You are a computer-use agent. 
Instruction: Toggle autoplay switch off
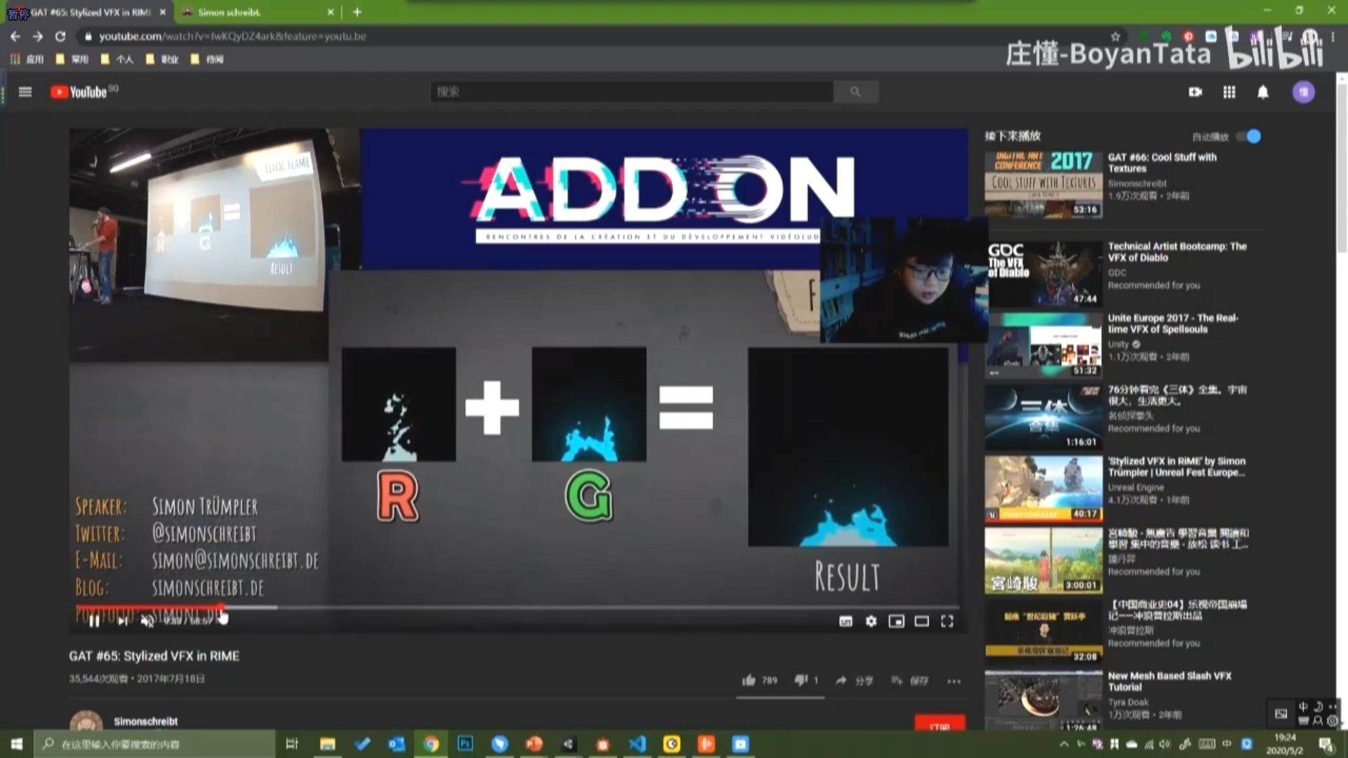1249,136
